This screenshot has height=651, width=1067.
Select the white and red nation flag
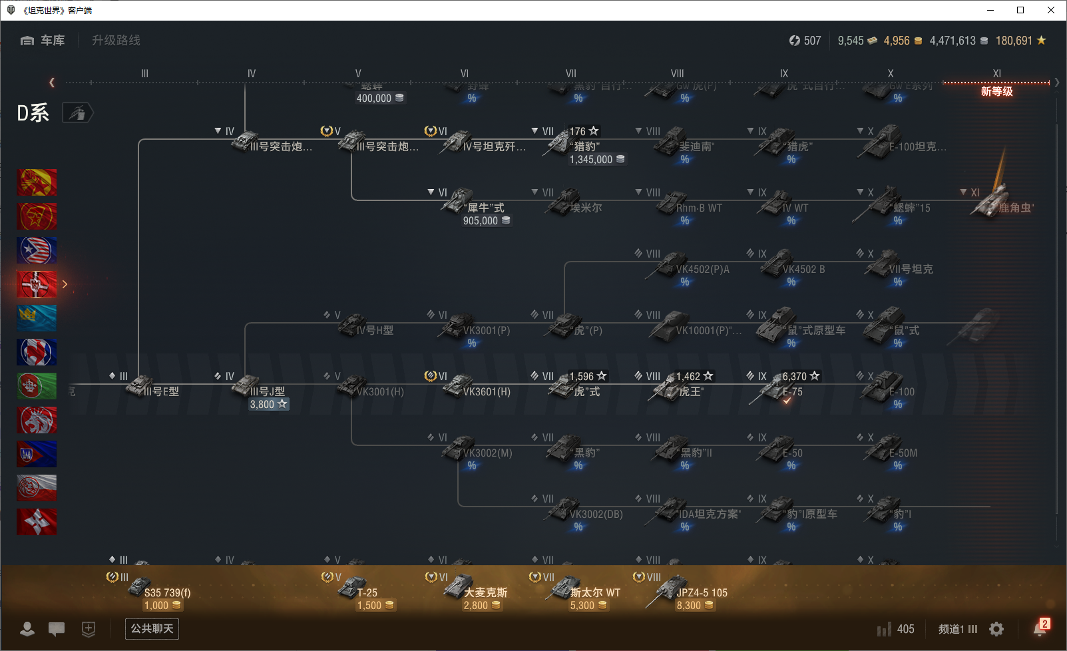pos(37,488)
